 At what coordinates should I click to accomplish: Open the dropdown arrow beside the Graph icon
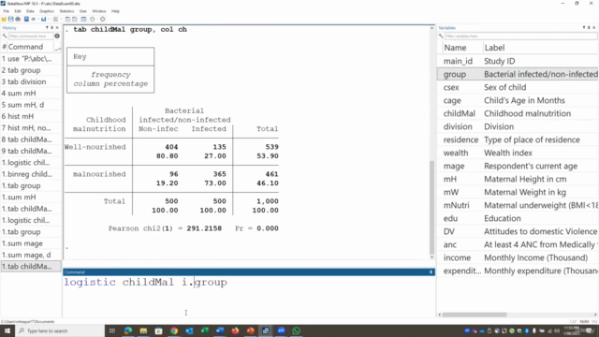49,19
